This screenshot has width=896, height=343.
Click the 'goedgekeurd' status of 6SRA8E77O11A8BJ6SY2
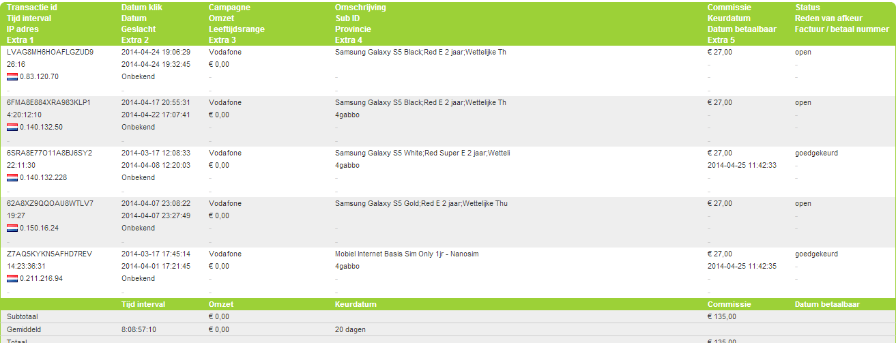pos(816,153)
